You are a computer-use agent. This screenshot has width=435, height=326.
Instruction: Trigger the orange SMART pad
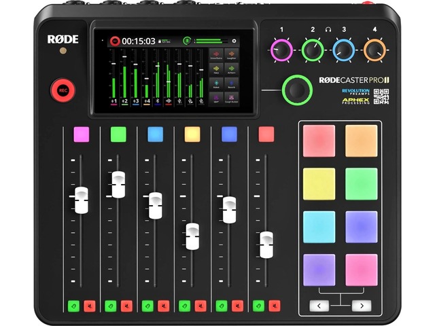pyautogui.click(x=361, y=141)
